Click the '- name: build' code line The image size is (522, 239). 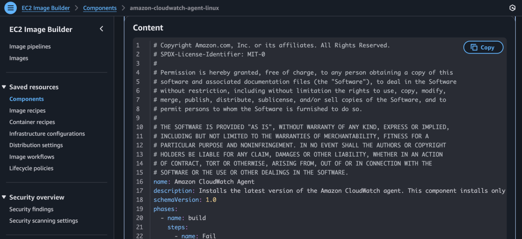183,218
